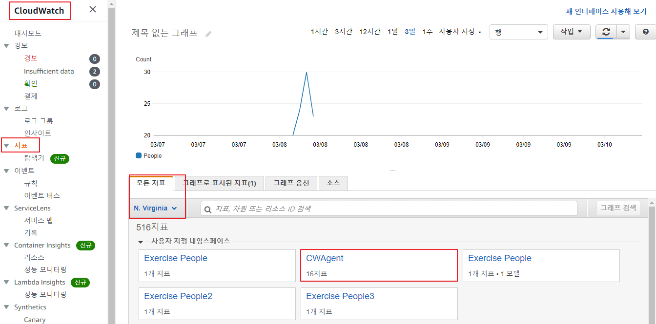Screen dimensions: 656x324
Task: Click the sidebar vertical scrollbar
Action: pos(111,166)
